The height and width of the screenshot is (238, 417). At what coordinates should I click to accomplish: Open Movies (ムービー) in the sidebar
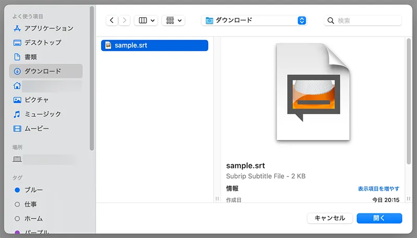(46, 128)
